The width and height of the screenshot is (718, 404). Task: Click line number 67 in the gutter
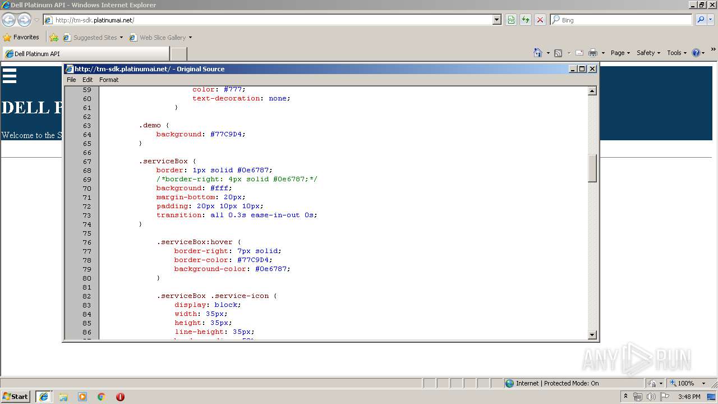(x=87, y=161)
